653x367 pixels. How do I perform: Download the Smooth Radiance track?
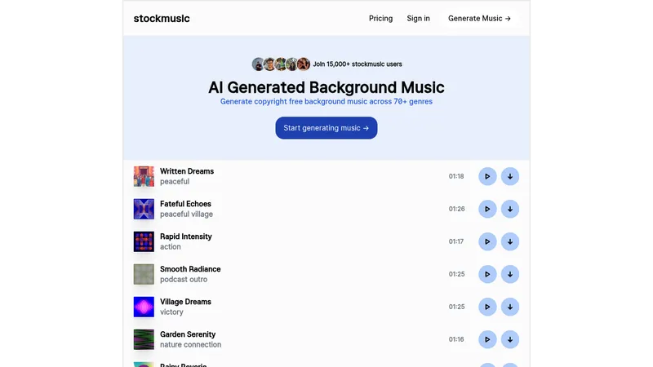(509, 274)
